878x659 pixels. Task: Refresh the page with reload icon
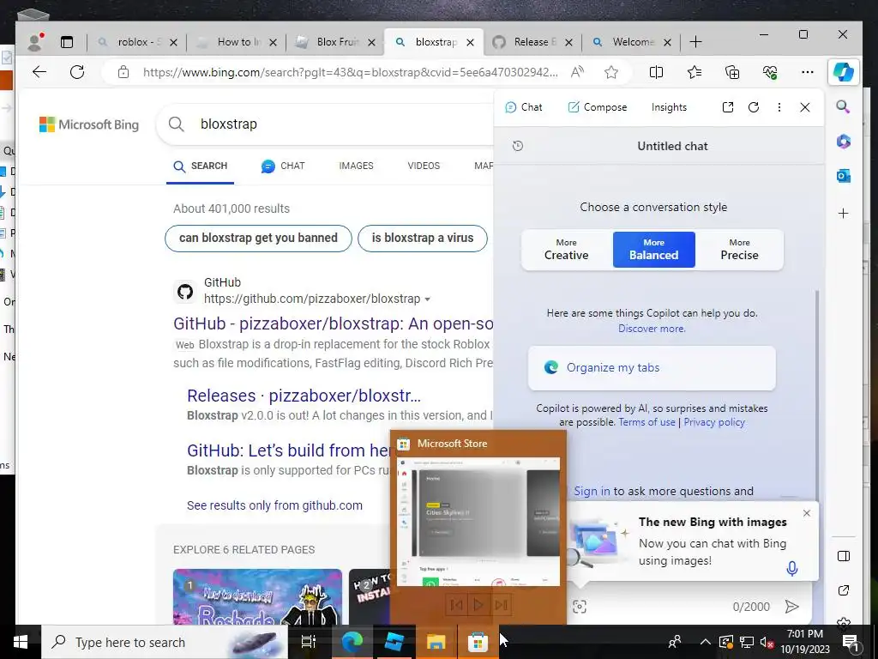pyautogui.click(x=77, y=72)
